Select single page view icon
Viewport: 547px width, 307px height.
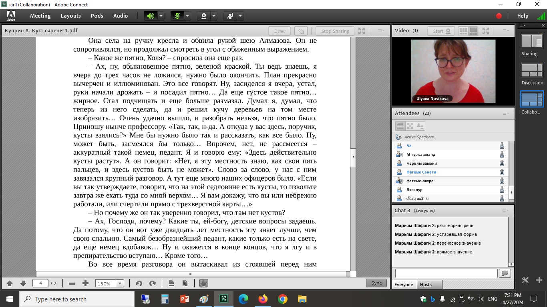pos(171,283)
